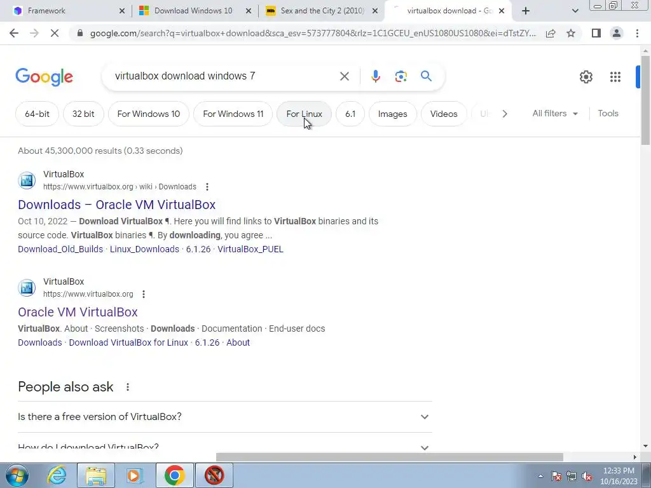This screenshot has width=651, height=488.
Task: Open the About sitelink
Action: pos(238,342)
